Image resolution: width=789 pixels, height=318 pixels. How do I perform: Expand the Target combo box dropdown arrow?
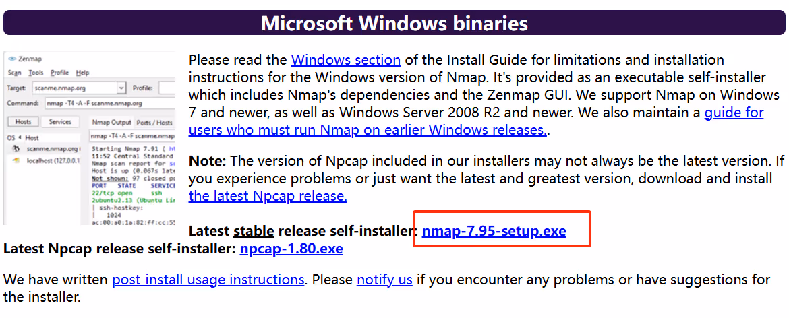(121, 88)
